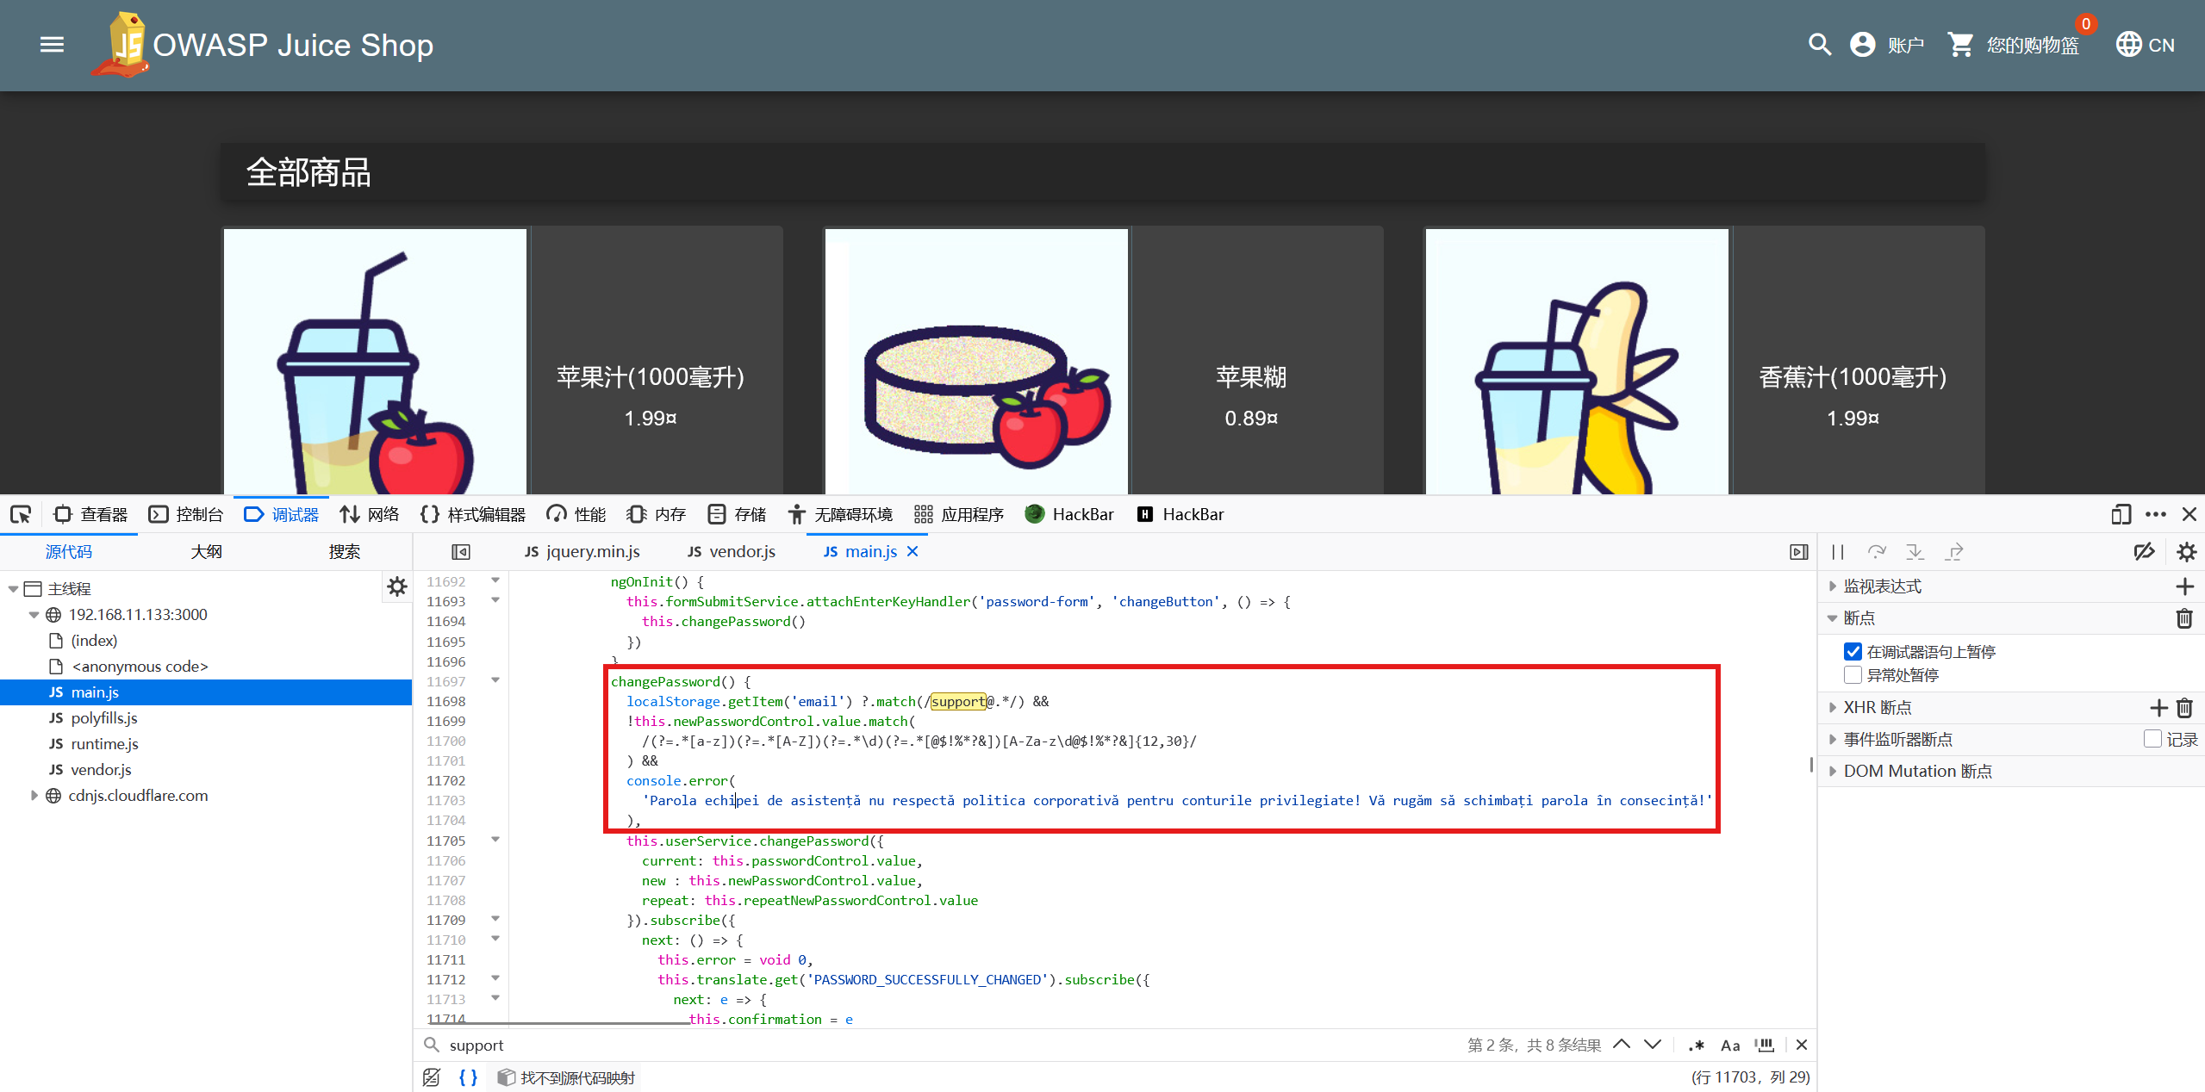The width and height of the screenshot is (2205, 1092).
Task: Enable pause on exceptions checkbox
Action: pyautogui.click(x=1853, y=675)
